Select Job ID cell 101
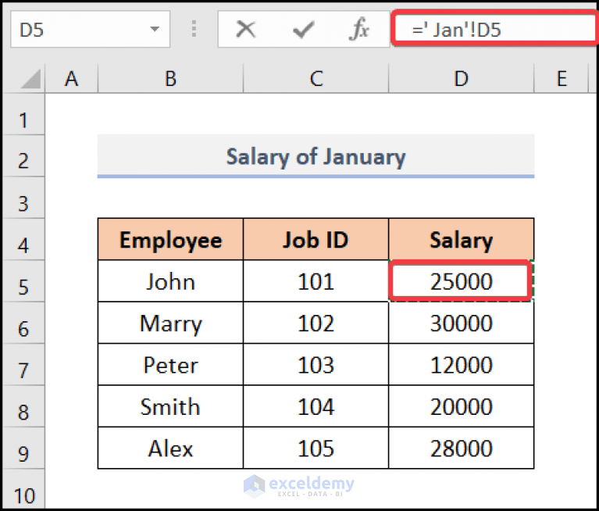This screenshot has height=511, width=599. 316,281
